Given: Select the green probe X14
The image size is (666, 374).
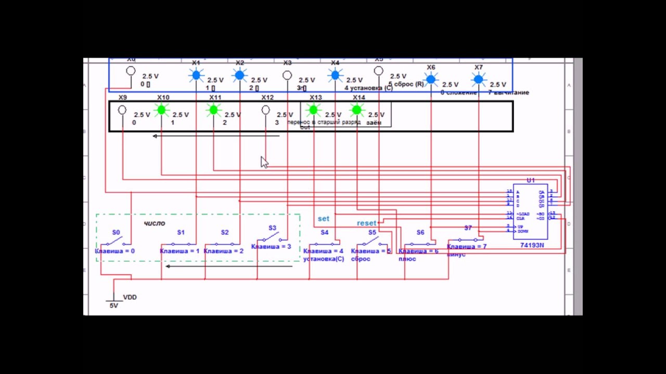Looking at the screenshot, I should pos(356,110).
